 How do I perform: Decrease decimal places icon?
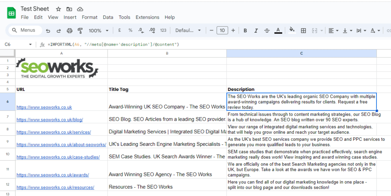pos(141,30)
